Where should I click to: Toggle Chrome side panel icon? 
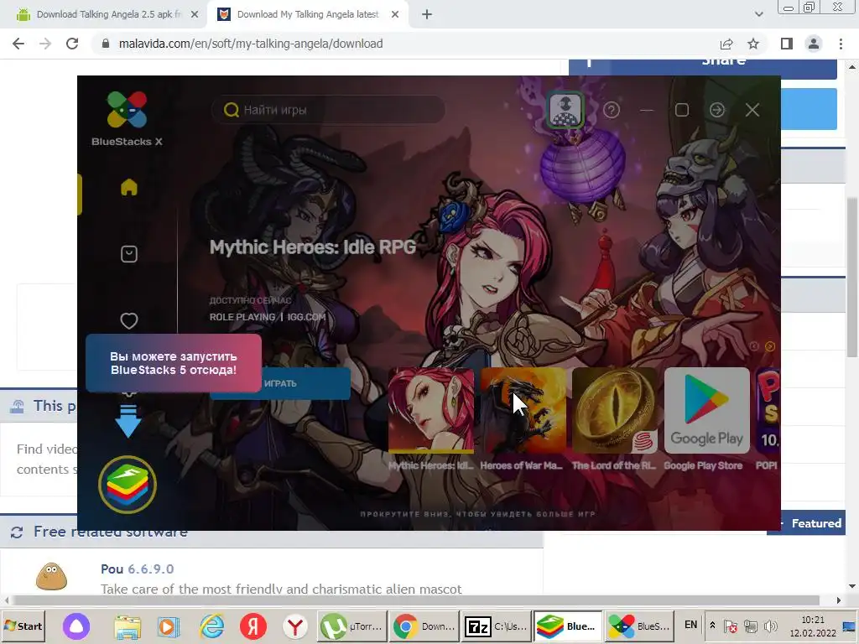pyautogui.click(x=787, y=44)
